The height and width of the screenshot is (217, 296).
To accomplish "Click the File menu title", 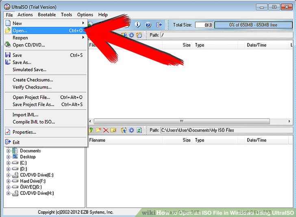I will (9, 15).
